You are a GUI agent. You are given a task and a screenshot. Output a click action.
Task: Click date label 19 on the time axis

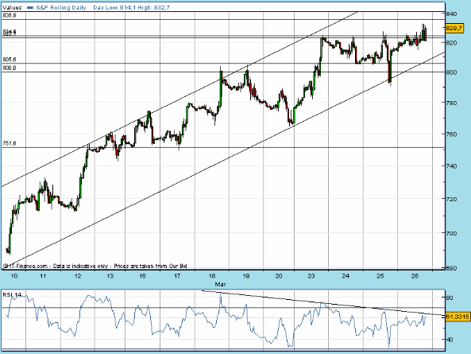[246, 276]
